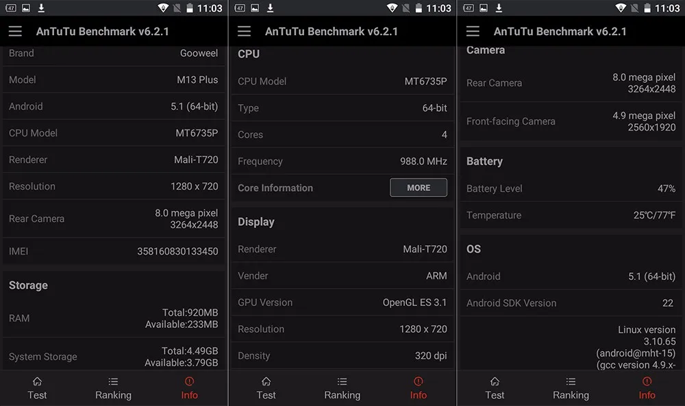Screen dimensions: 685x406
Task: Open hamburger menu in right screen
Action: pyautogui.click(x=473, y=31)
